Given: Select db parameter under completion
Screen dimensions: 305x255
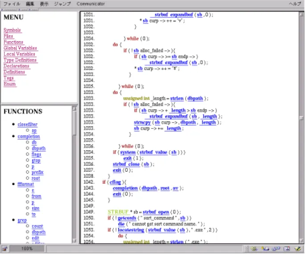Looking at the screenshot, I should (x=34, y=142).
